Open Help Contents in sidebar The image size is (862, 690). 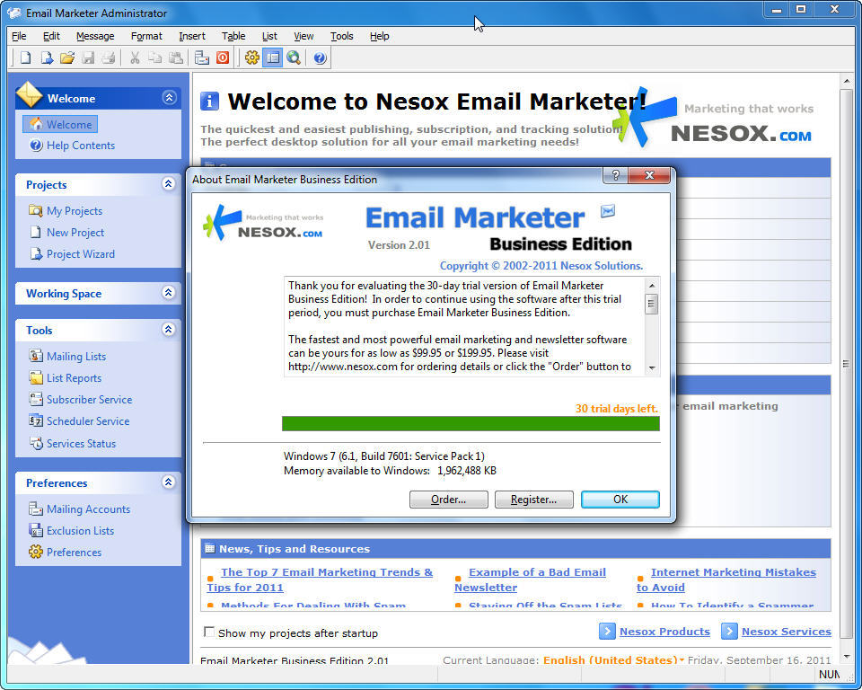73,146
